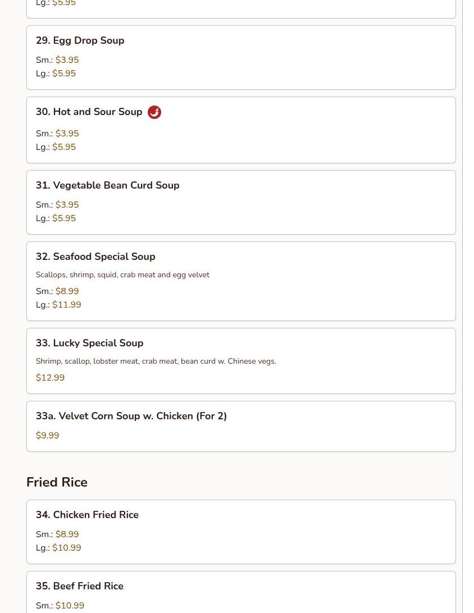
Task: Click small Egg Drop Soup $3.95 price
Action: coord(67,60)
